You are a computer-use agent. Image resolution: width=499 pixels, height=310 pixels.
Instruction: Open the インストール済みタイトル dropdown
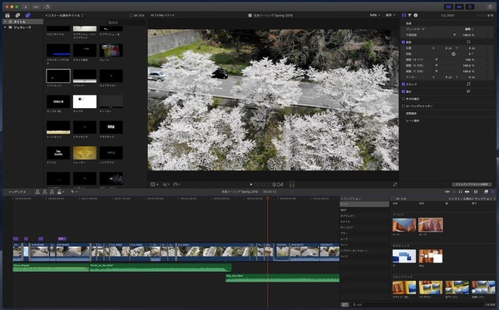point(64,15)
